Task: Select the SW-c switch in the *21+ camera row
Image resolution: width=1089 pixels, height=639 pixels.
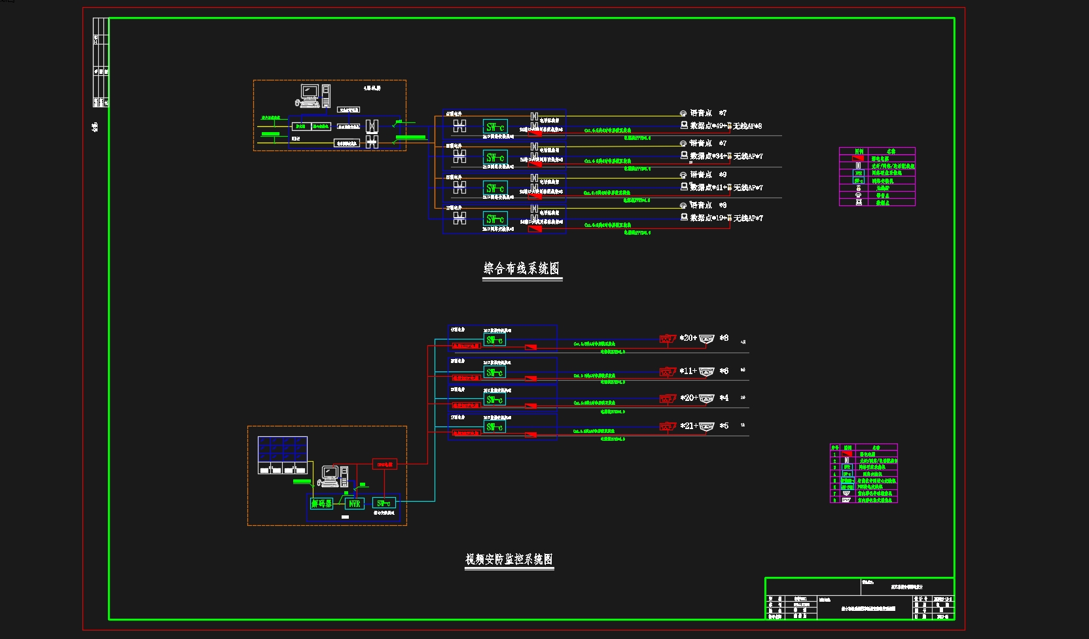Action: click(x=495, y=427)
